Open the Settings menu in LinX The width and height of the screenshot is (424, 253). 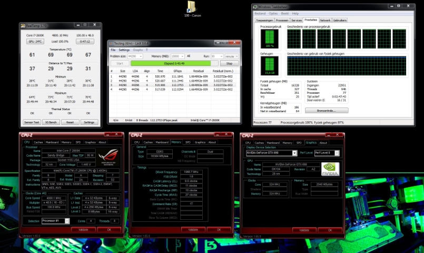(124, 50)
